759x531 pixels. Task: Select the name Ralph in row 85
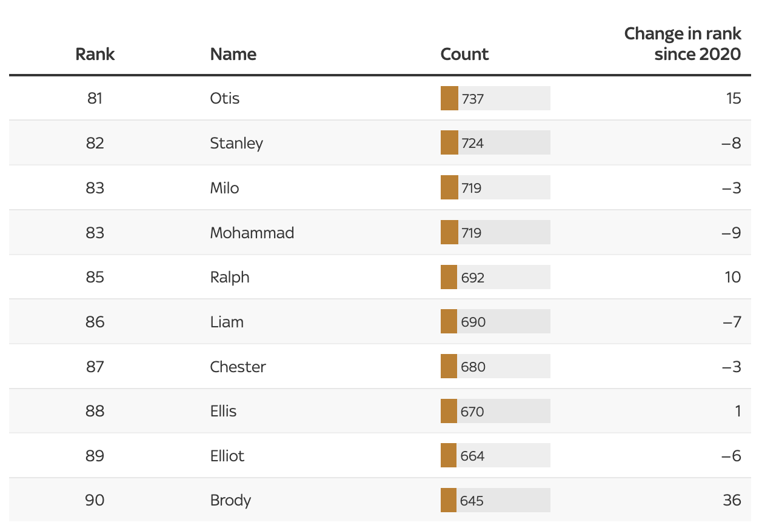230,277
